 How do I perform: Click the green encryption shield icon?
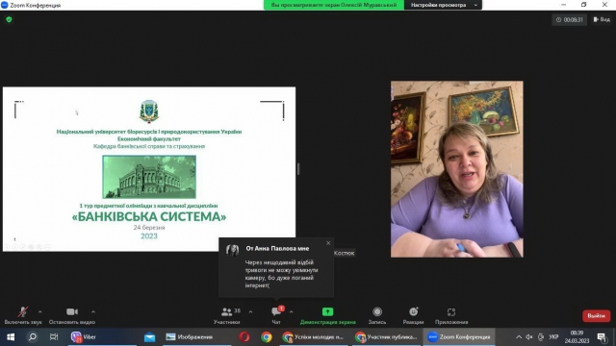click(x=9, y=19)
